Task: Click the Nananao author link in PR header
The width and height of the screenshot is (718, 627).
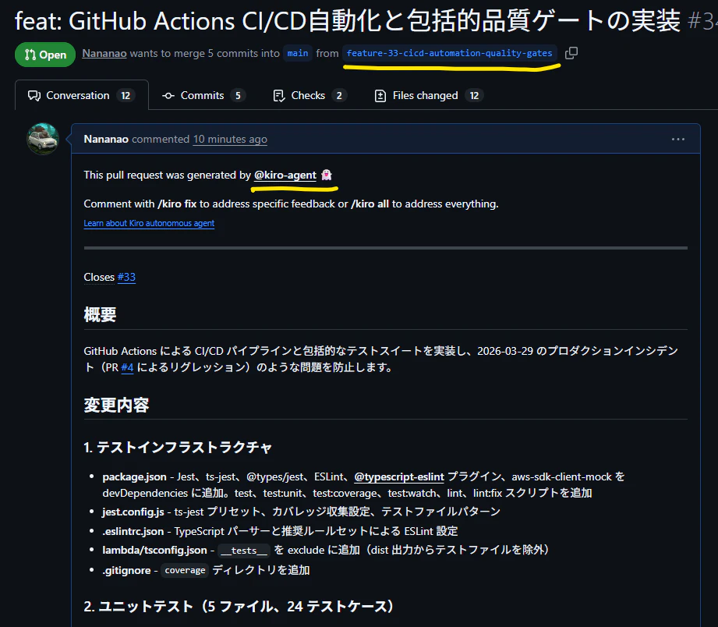Action: click(x=104, y=53)
